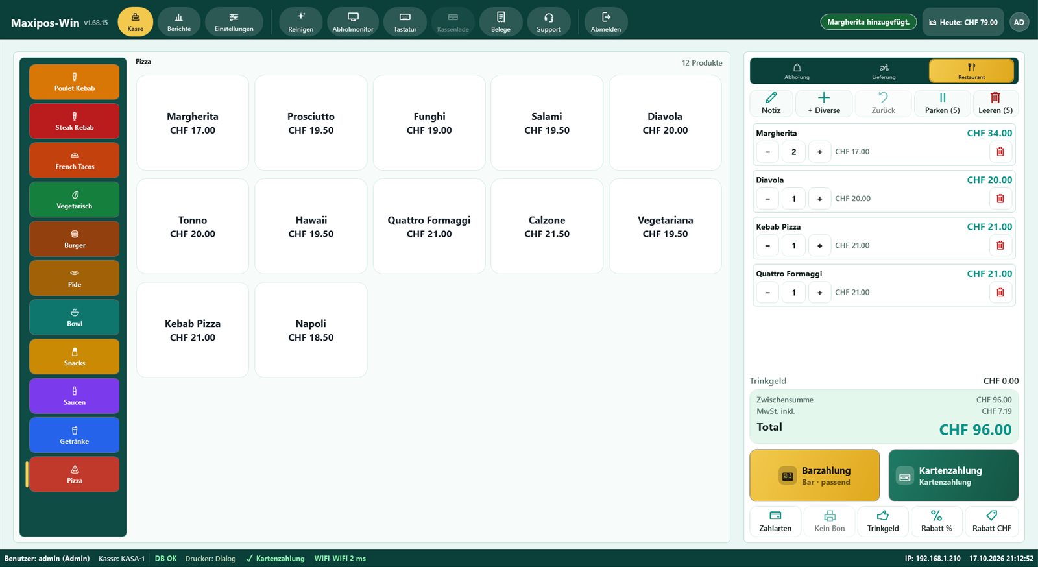Show the Tastatur on-screen keyboard
The height and width of the screenshot is (567, 1038).
coord(405,22)
